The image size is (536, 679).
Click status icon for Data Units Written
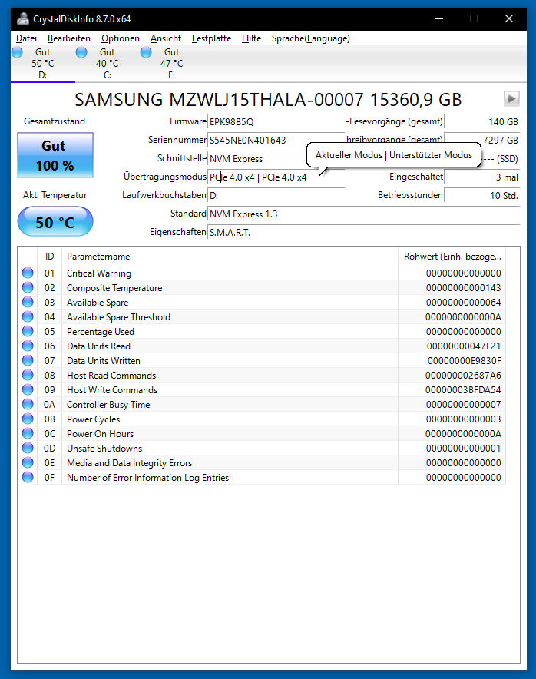click(x=28, y=360)
